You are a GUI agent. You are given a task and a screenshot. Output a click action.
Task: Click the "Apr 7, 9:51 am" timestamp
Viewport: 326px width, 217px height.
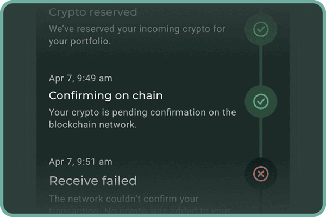[80, 162]
